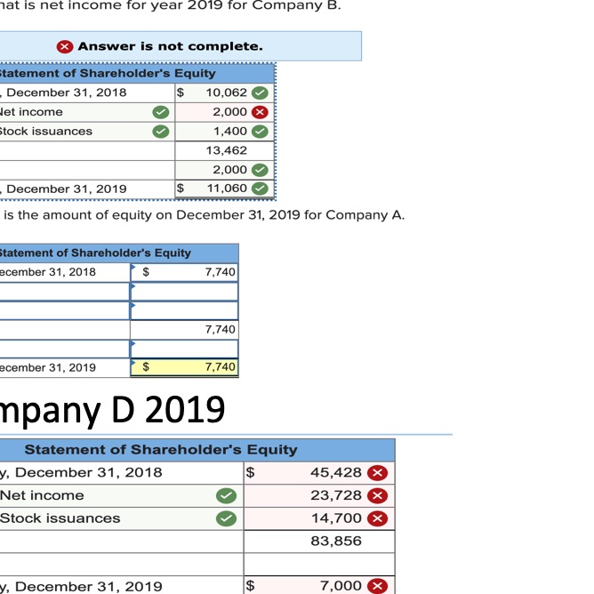Click Company B 'December 31, 2019' row label
Image resolution: width=594 pixels, height=594 pixels.
pyautogui.click(x=67, y=189)
